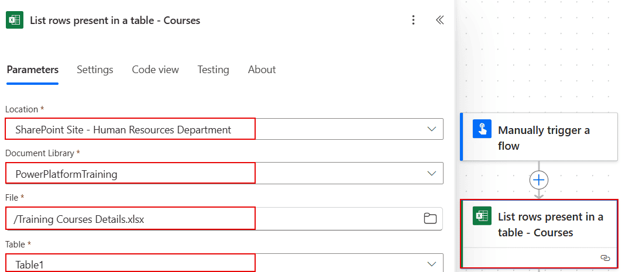Click the Excel icon on Courses card

click(482, 216)
